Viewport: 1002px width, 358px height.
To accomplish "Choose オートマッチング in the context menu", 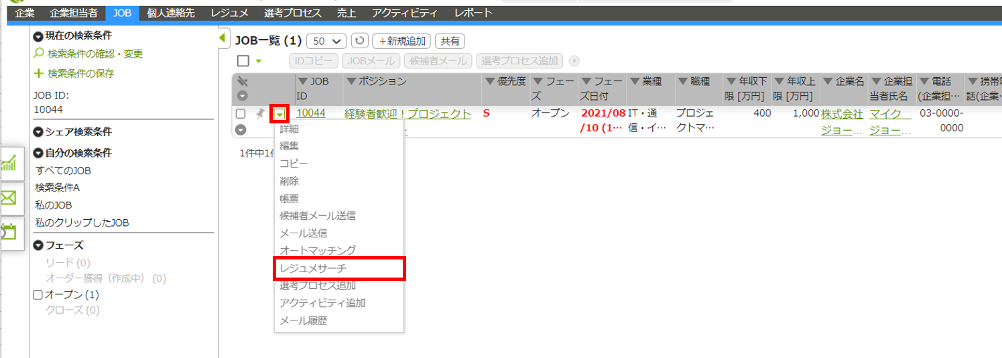I will point(318,251).
